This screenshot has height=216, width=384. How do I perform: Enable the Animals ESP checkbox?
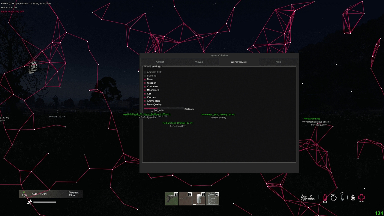145,72
